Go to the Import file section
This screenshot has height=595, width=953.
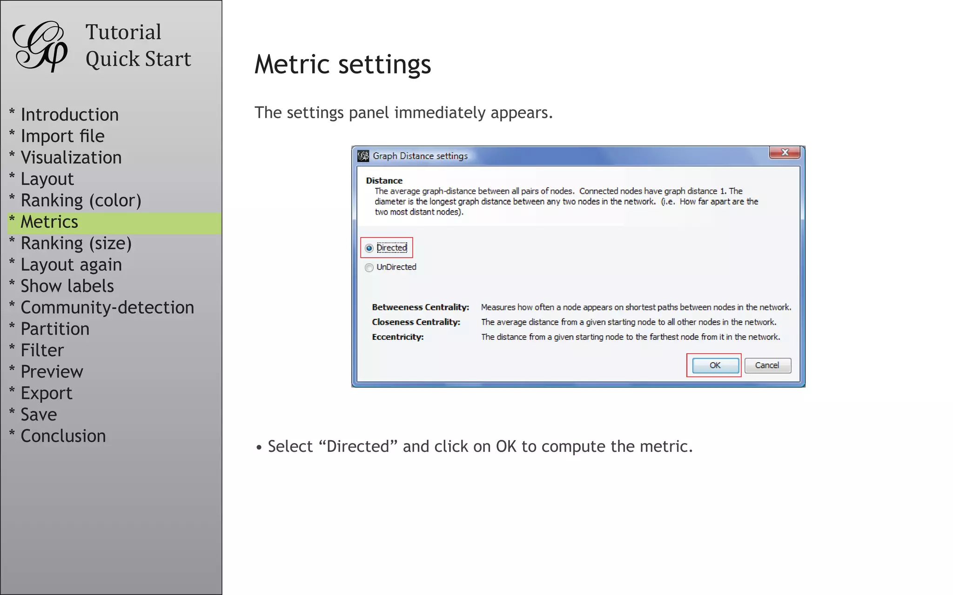point(62,136)
